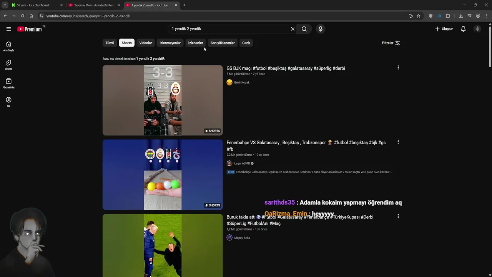Open the Filtreler filter panel
This screenshot has height=277, width=492.
(391, 43)
